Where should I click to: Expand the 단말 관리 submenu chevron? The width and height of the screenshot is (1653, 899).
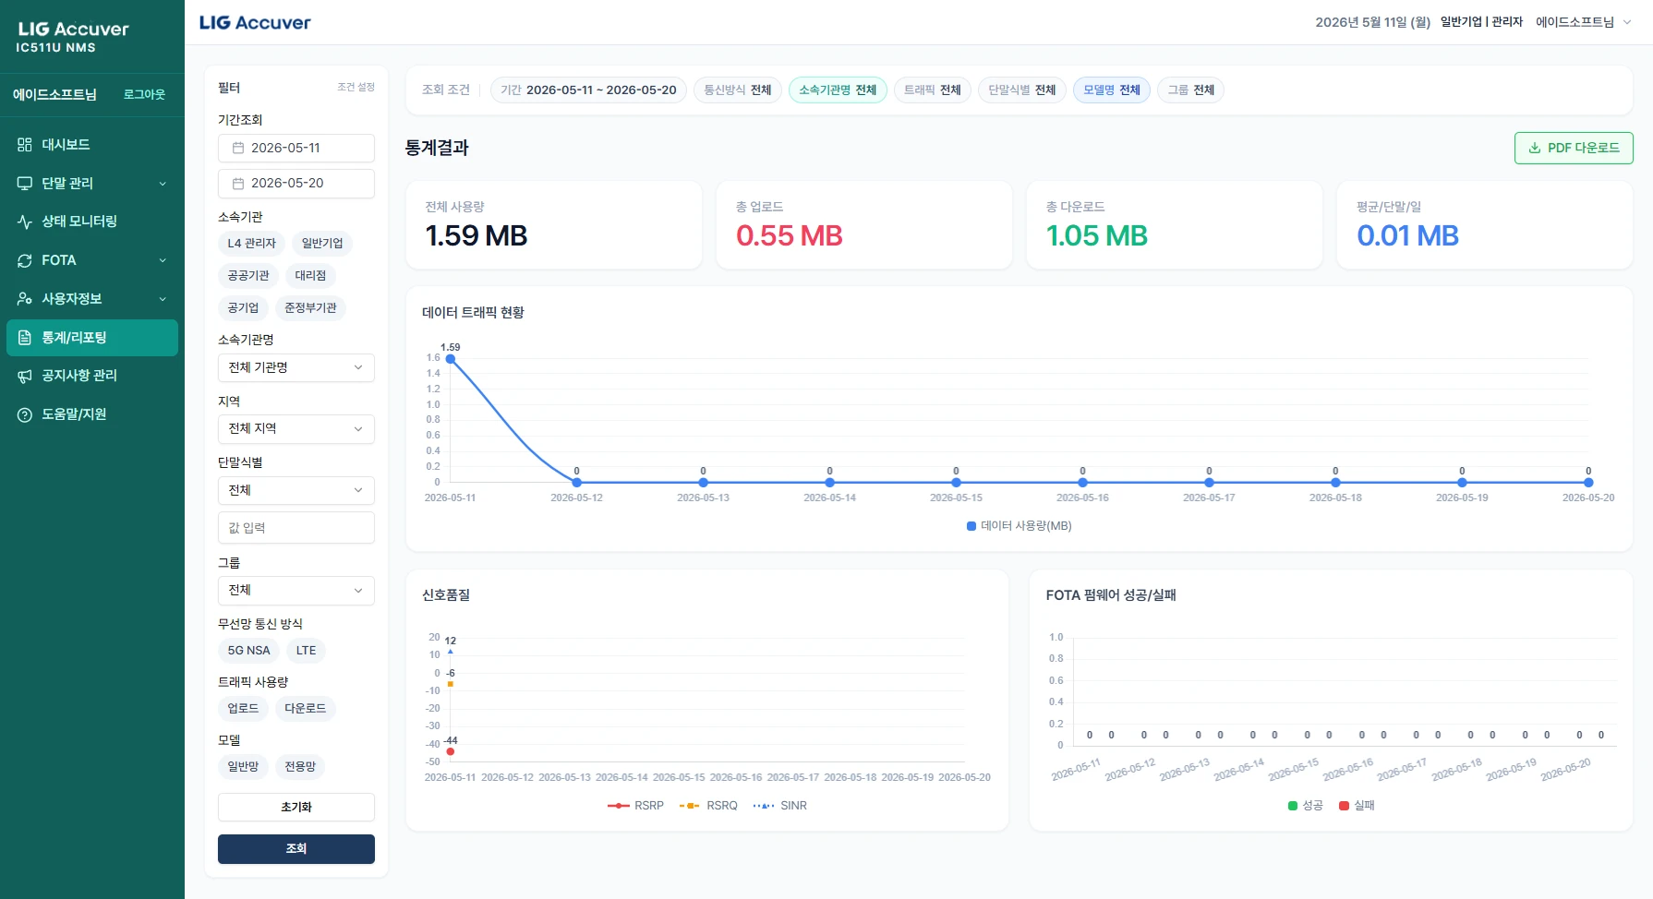click(x=163, y=184)
